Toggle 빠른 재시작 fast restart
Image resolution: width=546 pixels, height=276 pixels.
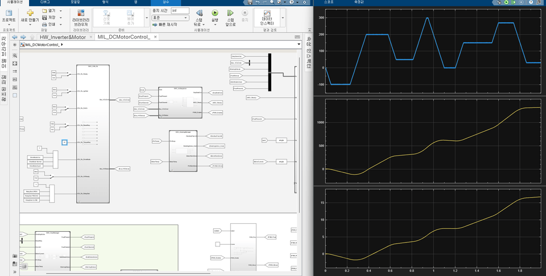(x=165, y=24)
